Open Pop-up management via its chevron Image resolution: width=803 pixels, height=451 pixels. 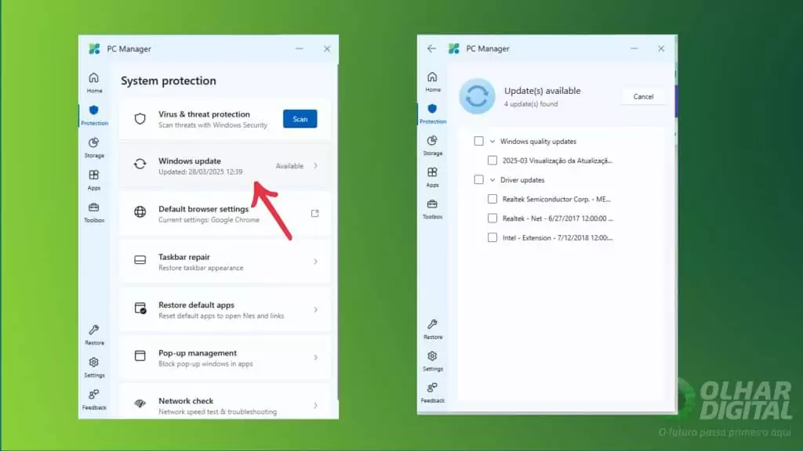315,357
